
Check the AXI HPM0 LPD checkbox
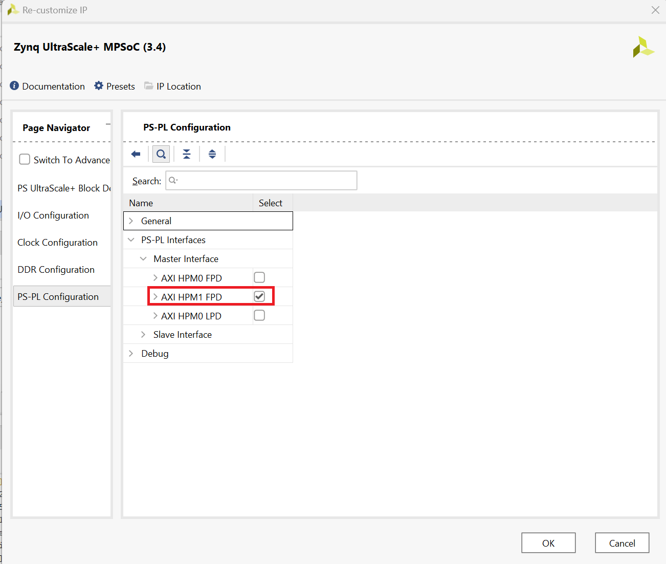pos(259,315)
